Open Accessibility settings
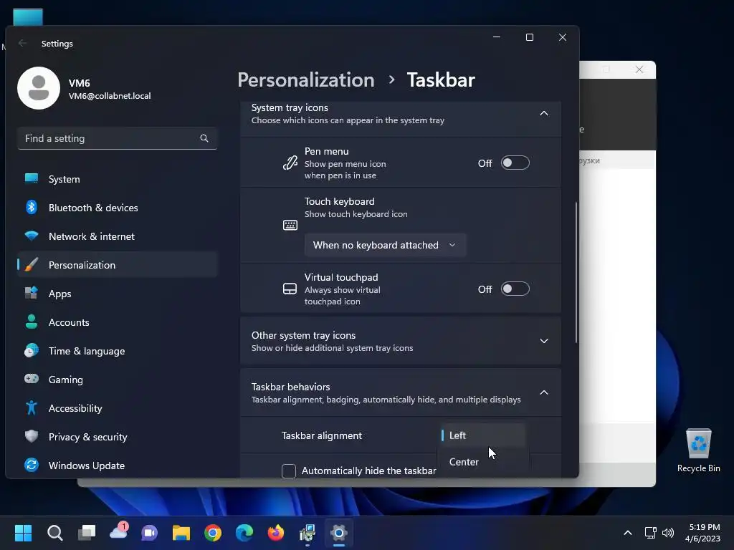The image size is (734, 550). pyautogui.click(x=118, y=408)
